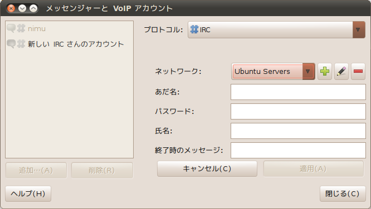The height and width of the screenshot is (209, 371).
Task: Click the 閉じる(C) button
Action: pyautogui.click(x=343, y=194)
